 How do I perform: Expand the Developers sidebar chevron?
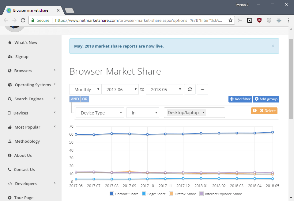point(55,183)
